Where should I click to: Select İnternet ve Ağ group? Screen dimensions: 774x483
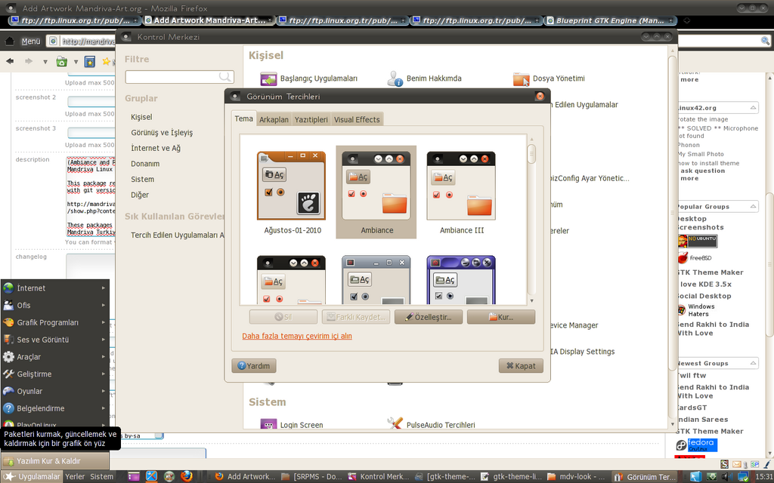point(156,148)
